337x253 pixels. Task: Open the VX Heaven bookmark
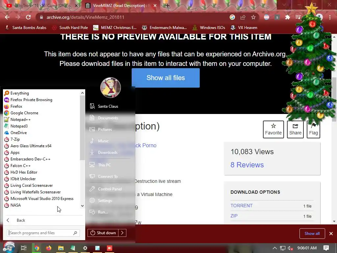tap(244, 28)
